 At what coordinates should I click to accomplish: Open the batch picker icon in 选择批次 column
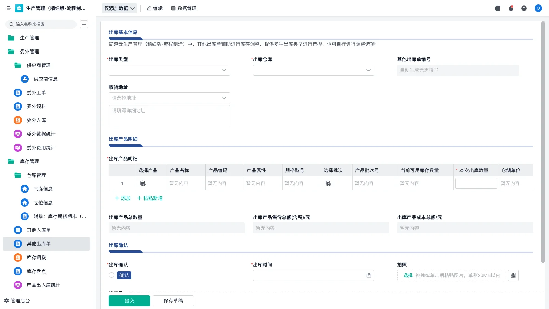328,183
